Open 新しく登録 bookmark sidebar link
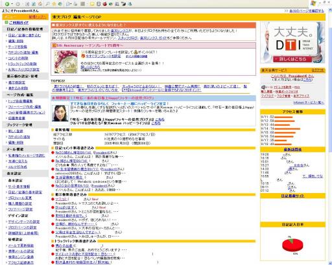The height and width of the screenshot is (265, 332). (x=16, y=131)
